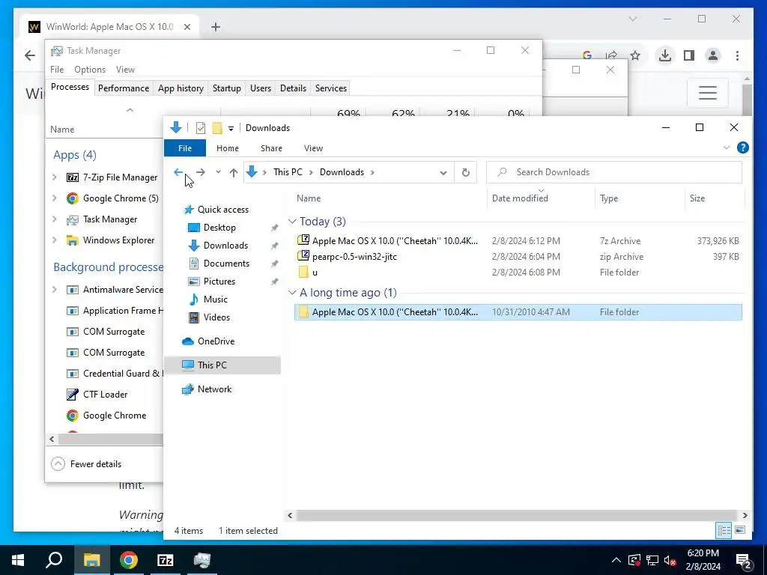Viewport: 767px width, 575px height.
Task: Open Customize Quick Access Toolbar dropdown
Action: (x=231, y=129)
